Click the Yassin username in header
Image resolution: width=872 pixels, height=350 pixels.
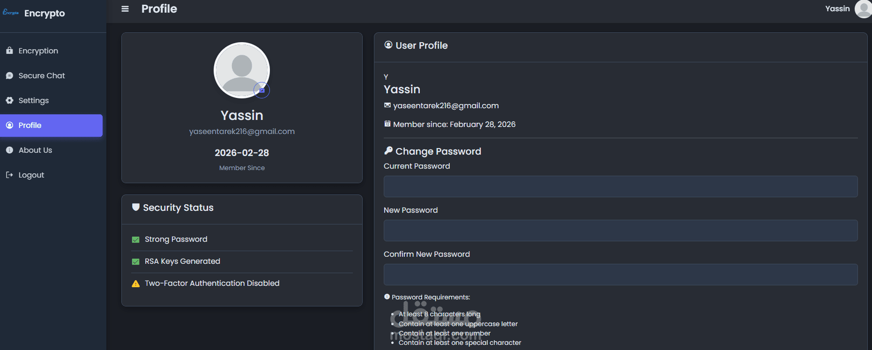[x=837, y=9]
